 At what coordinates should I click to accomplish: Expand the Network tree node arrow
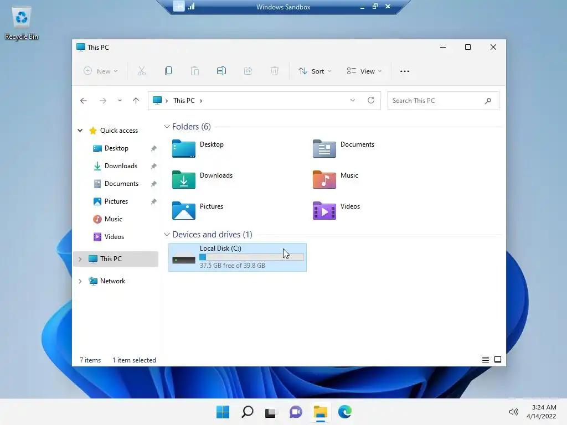[x=80, y=281]
